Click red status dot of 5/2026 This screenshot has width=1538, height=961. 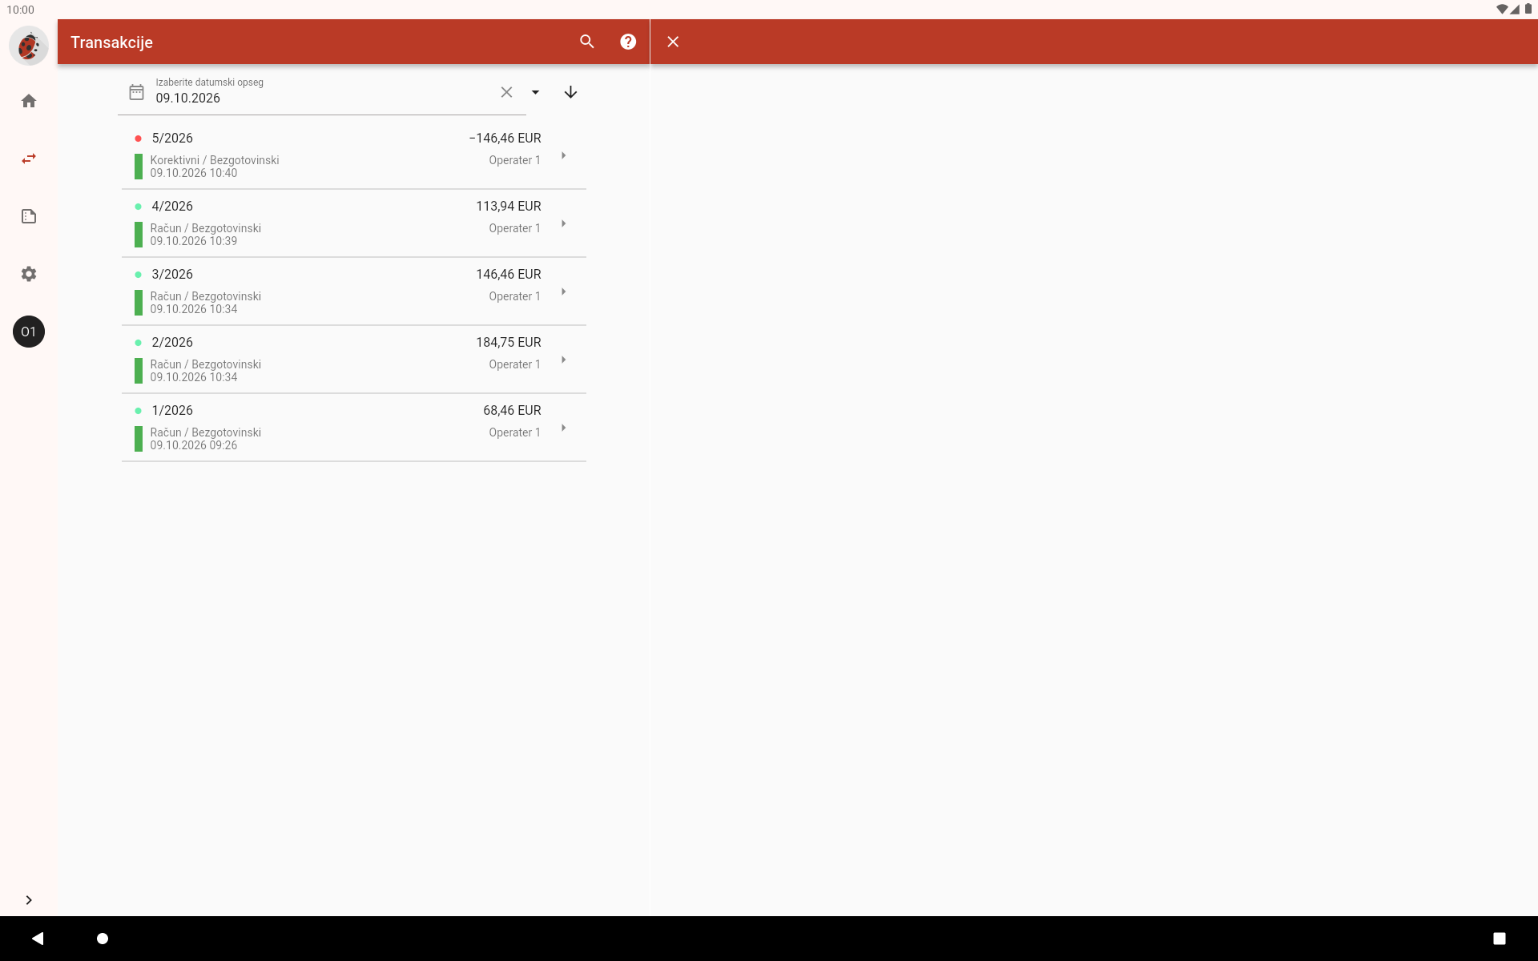[x=138, y=139]
